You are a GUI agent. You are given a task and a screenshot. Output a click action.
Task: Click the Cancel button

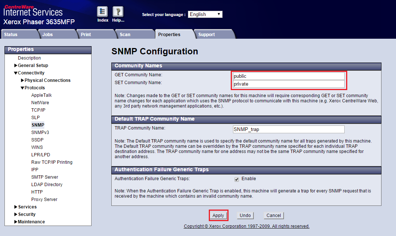coord(274,216)
